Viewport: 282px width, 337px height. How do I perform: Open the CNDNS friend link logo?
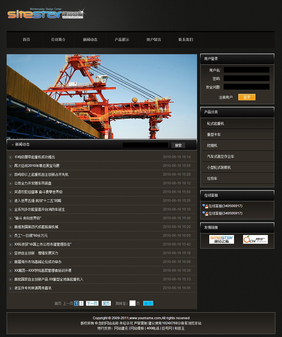[255, 239]
